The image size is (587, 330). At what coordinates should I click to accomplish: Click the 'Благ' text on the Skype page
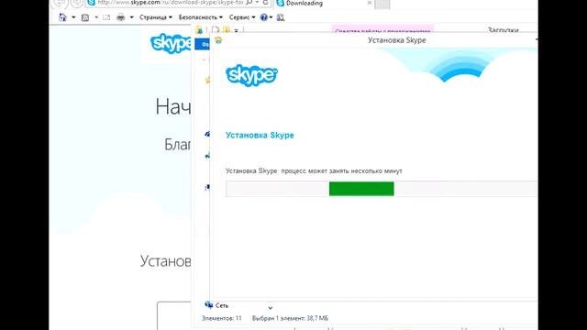click(x=177, y=144)
